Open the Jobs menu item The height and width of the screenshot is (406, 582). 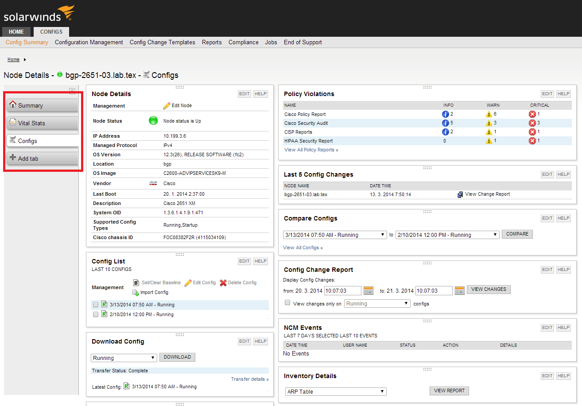pyautogui.click(x=271, y=43)
